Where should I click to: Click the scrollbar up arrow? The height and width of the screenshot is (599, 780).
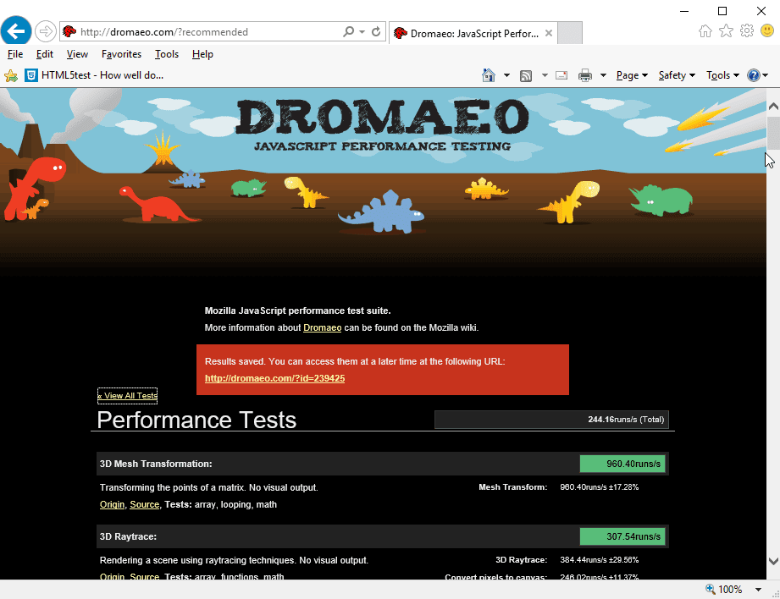[x=773, y=106]
